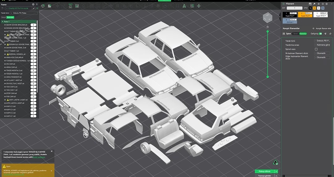This screenshot has width=334, height=177.
Task: Open filament 1 Hyper PLA dropdown
Action: point(290,16)
